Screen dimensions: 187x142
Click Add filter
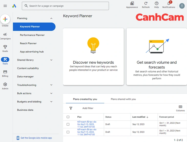click(x=88, y=108)
